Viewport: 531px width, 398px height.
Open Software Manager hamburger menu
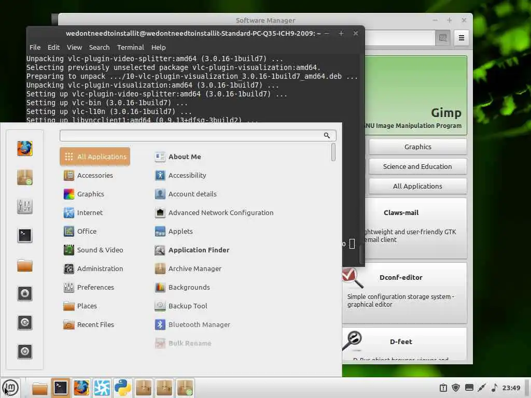(461, 37)
